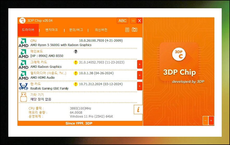Open the 문의/버그 tab
Viewport: 230px width, 145px height.
click(x=76, y=30)
